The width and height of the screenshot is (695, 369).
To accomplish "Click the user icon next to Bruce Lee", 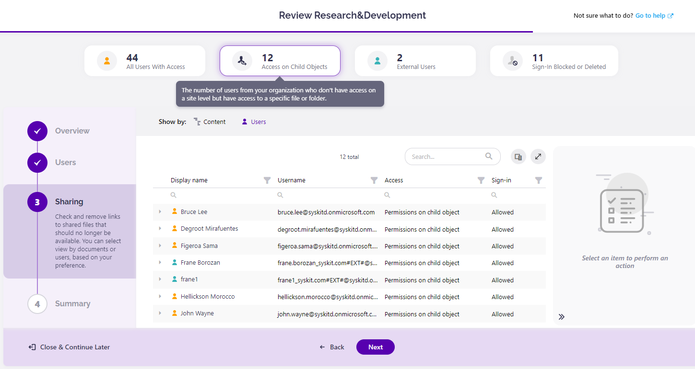I will pos(174,212).
